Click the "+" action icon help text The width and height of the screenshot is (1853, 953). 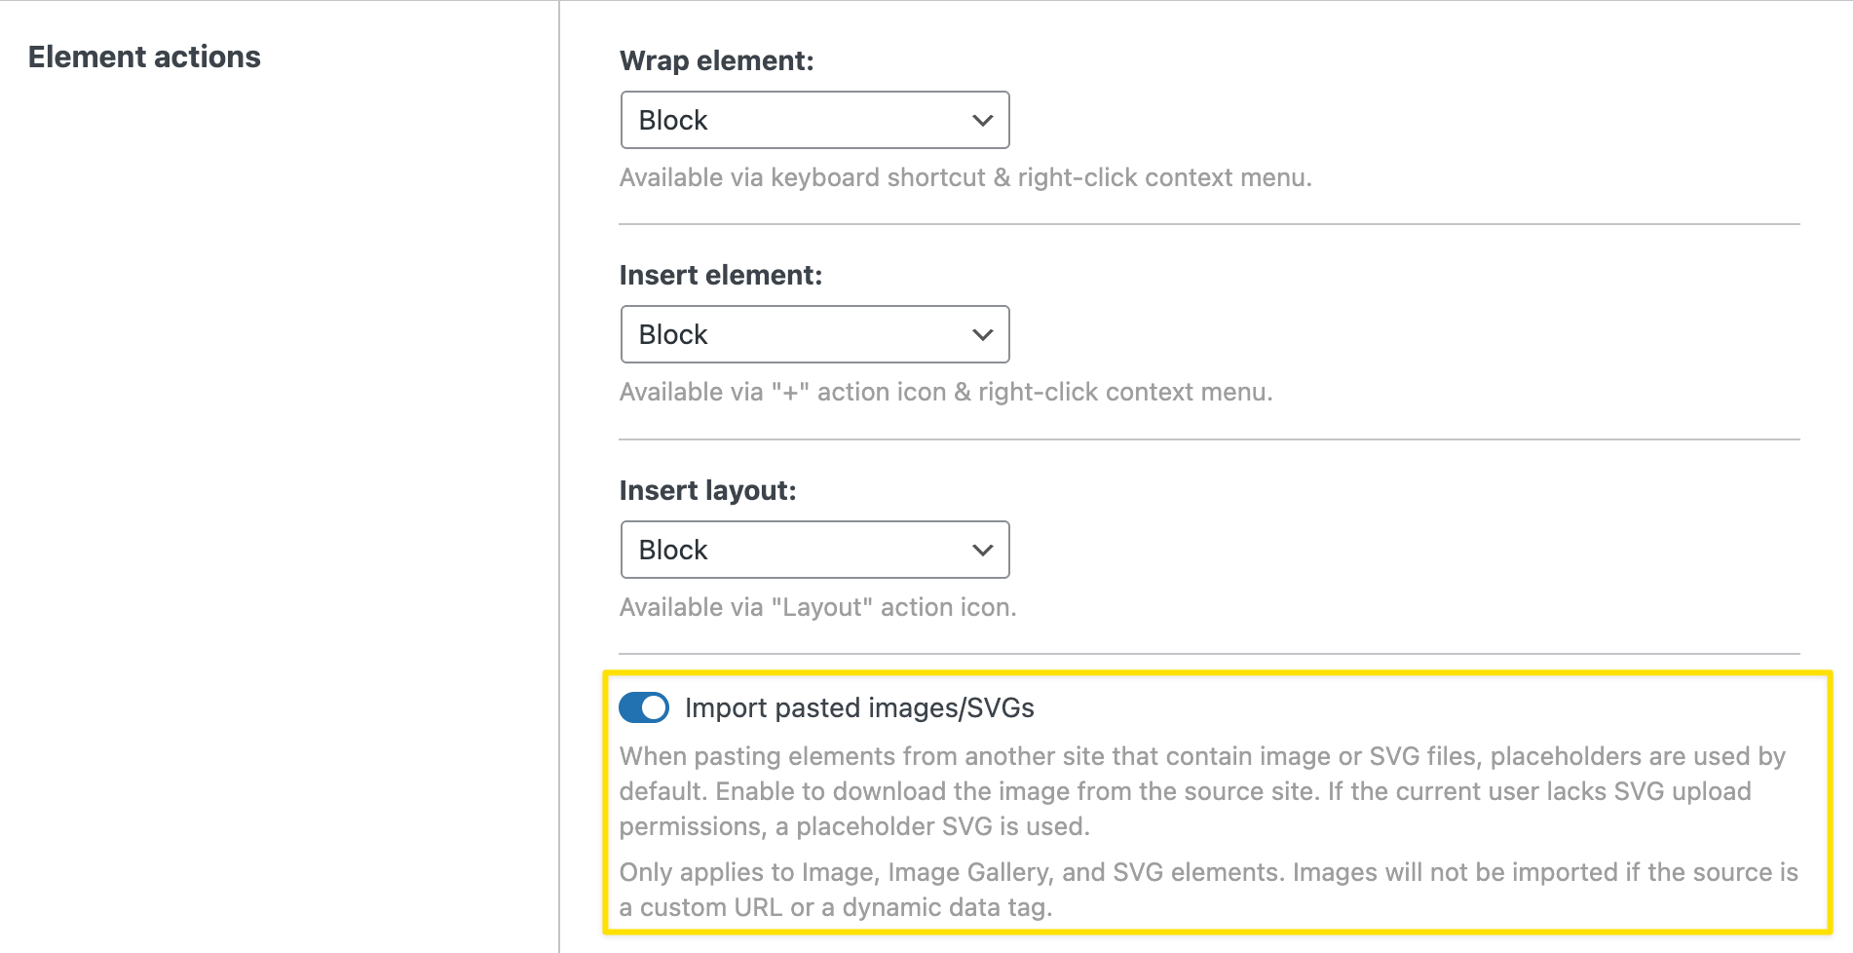pyautogui.click(x=945, y=392)
